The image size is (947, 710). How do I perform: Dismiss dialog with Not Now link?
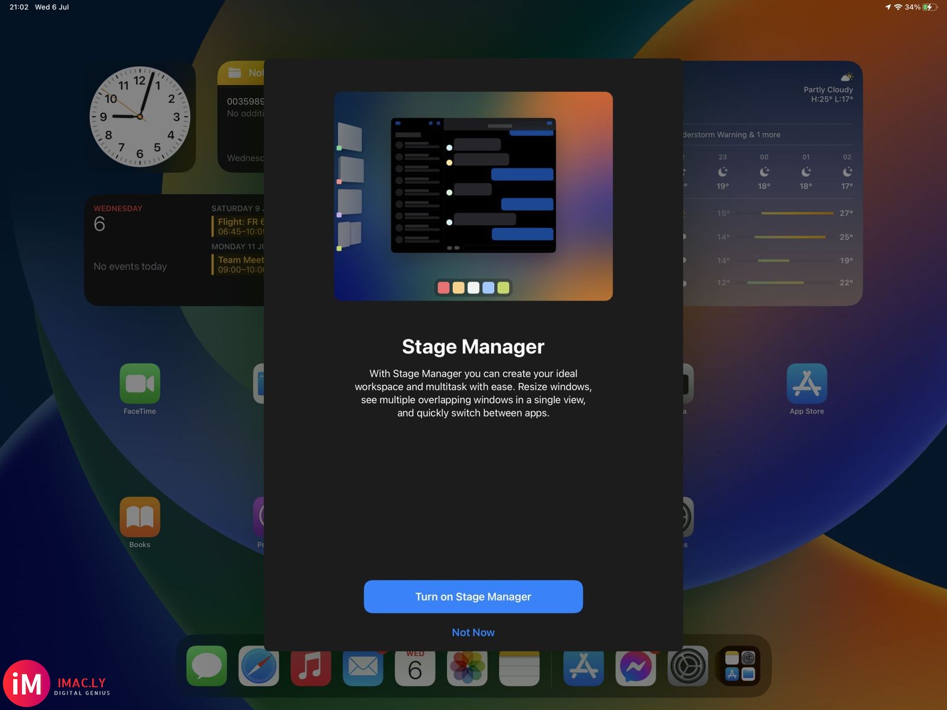[x=473, y=632]
